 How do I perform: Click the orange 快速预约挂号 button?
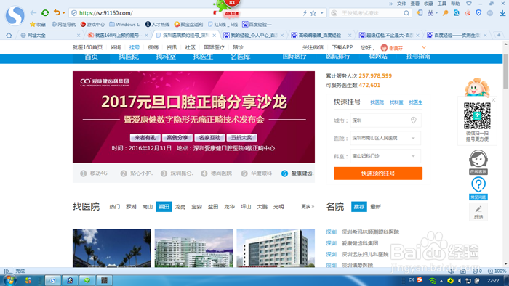[x=378, y=173]
